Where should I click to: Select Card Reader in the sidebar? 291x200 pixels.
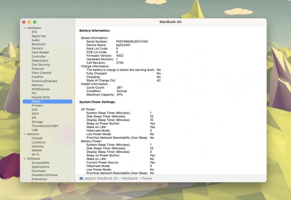pos(40,52)
